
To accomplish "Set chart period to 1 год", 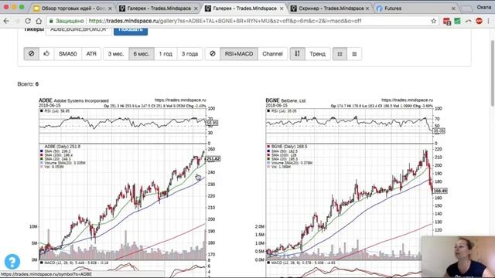I will point(166,54).
